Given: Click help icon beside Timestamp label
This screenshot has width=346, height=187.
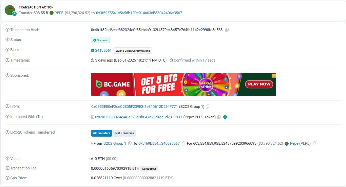Looking at the screenshot, I should point(7,60).
